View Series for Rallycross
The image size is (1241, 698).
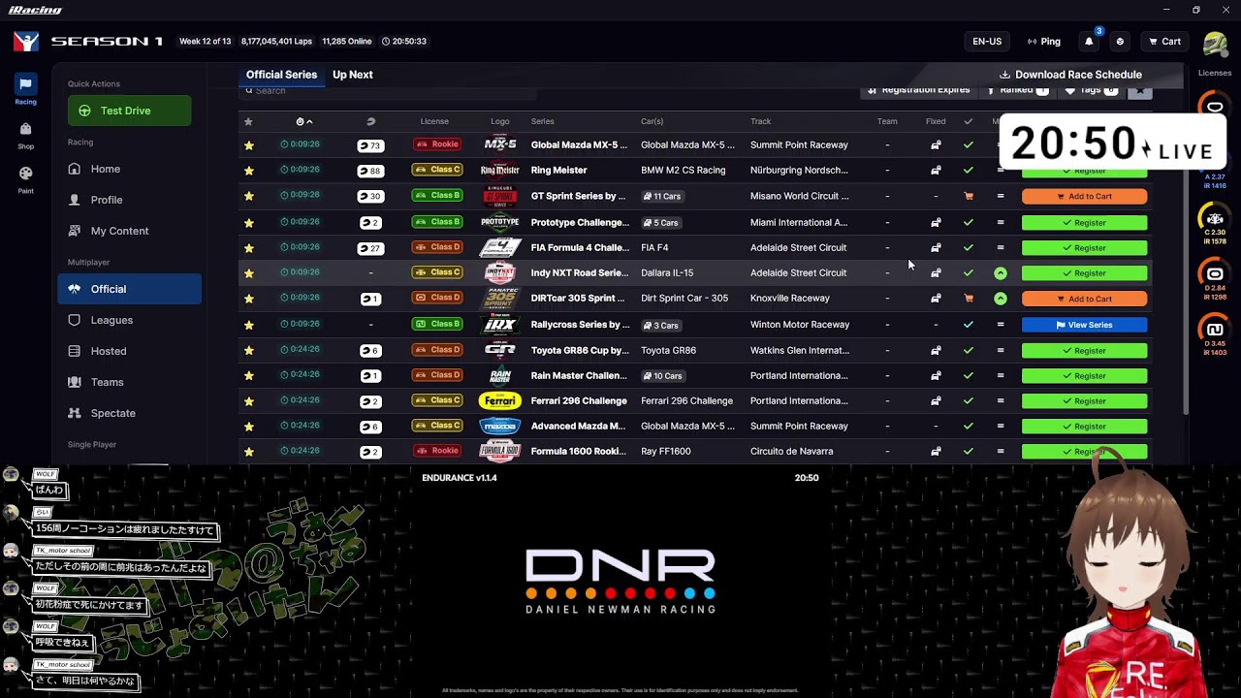pos(1084,325)
